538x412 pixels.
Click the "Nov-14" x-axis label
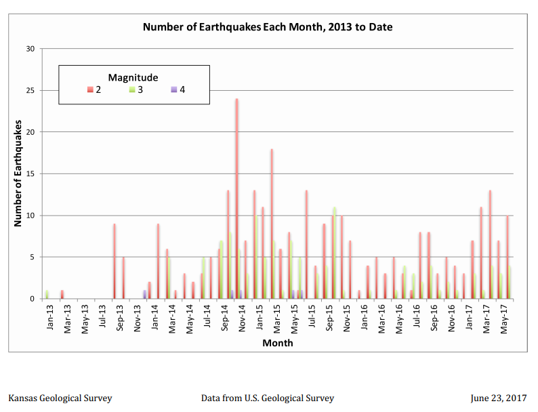coord(243,318)
